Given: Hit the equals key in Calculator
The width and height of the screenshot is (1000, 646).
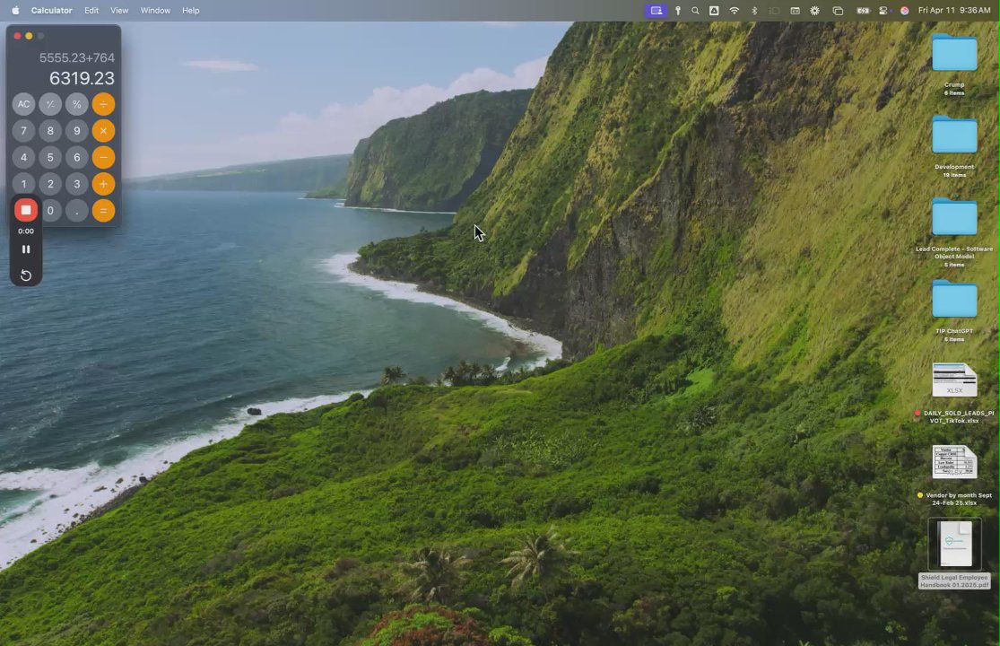Looking at the screenshot, I should tap(103, 211).
